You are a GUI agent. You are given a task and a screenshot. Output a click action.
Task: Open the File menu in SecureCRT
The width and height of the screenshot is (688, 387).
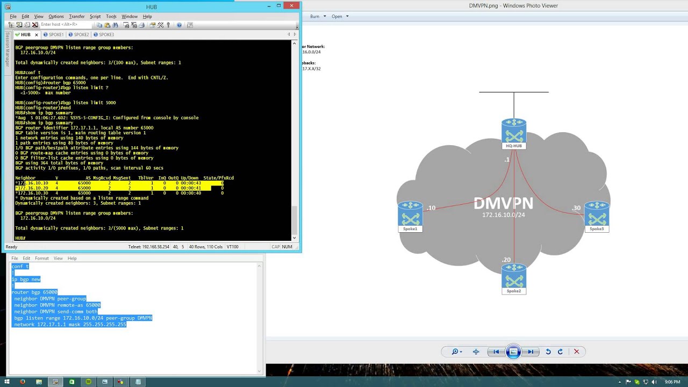point(13,17)
